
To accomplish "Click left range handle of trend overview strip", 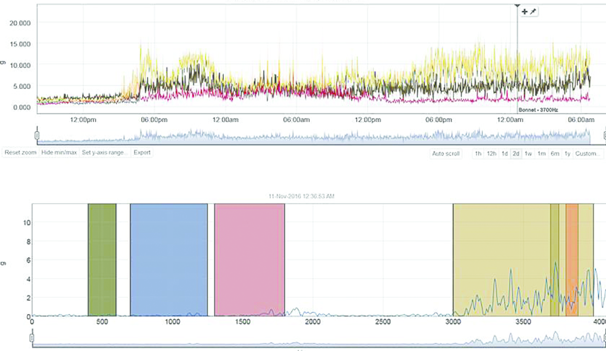I will [37, 135].
